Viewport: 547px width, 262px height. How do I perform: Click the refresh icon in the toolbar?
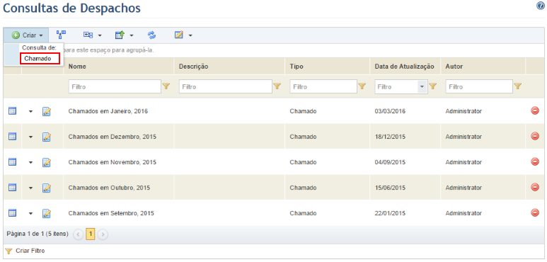[x=151, y=35]
